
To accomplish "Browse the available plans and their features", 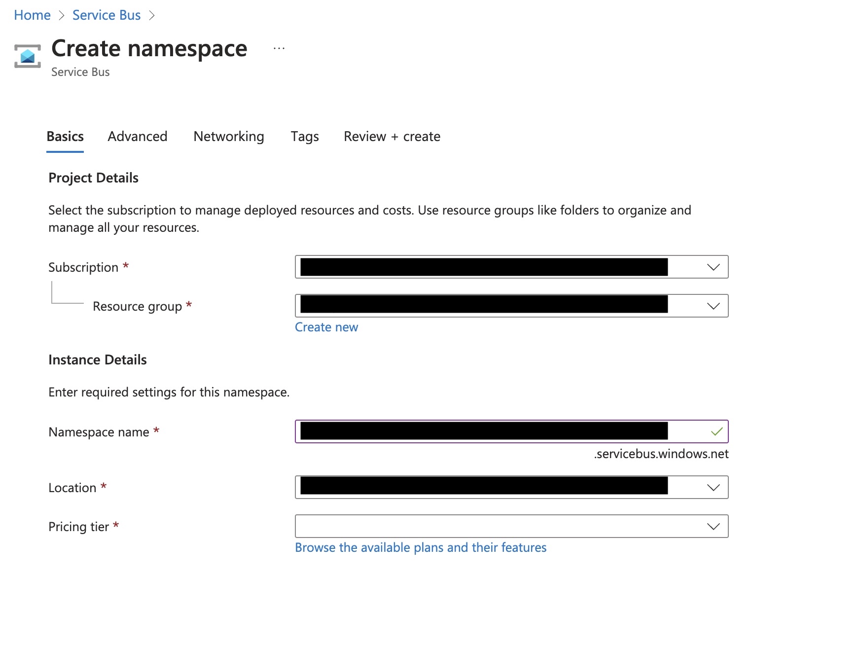I will coord(420,547).
